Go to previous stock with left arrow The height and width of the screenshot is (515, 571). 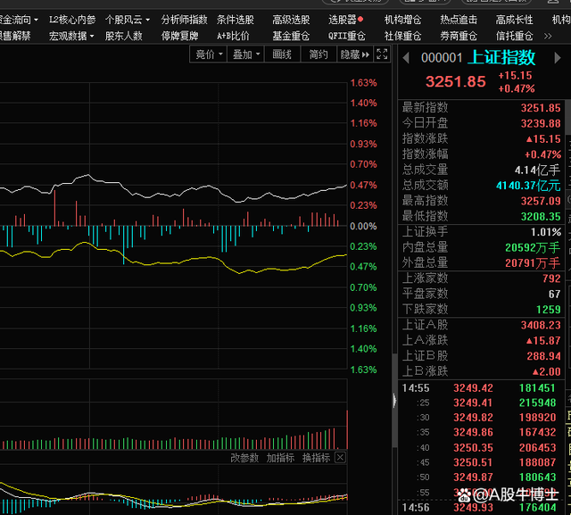pyautogui.click(x=406, y=57)
